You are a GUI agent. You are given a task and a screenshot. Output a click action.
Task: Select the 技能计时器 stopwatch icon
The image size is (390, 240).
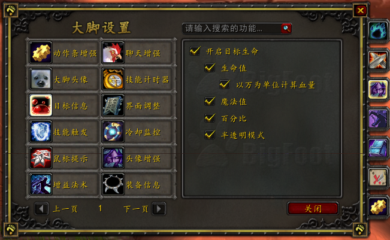[x=113, y=79]
